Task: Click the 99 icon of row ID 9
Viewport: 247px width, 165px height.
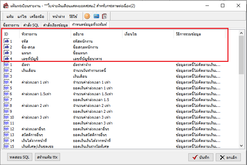Action: point(7,111)
